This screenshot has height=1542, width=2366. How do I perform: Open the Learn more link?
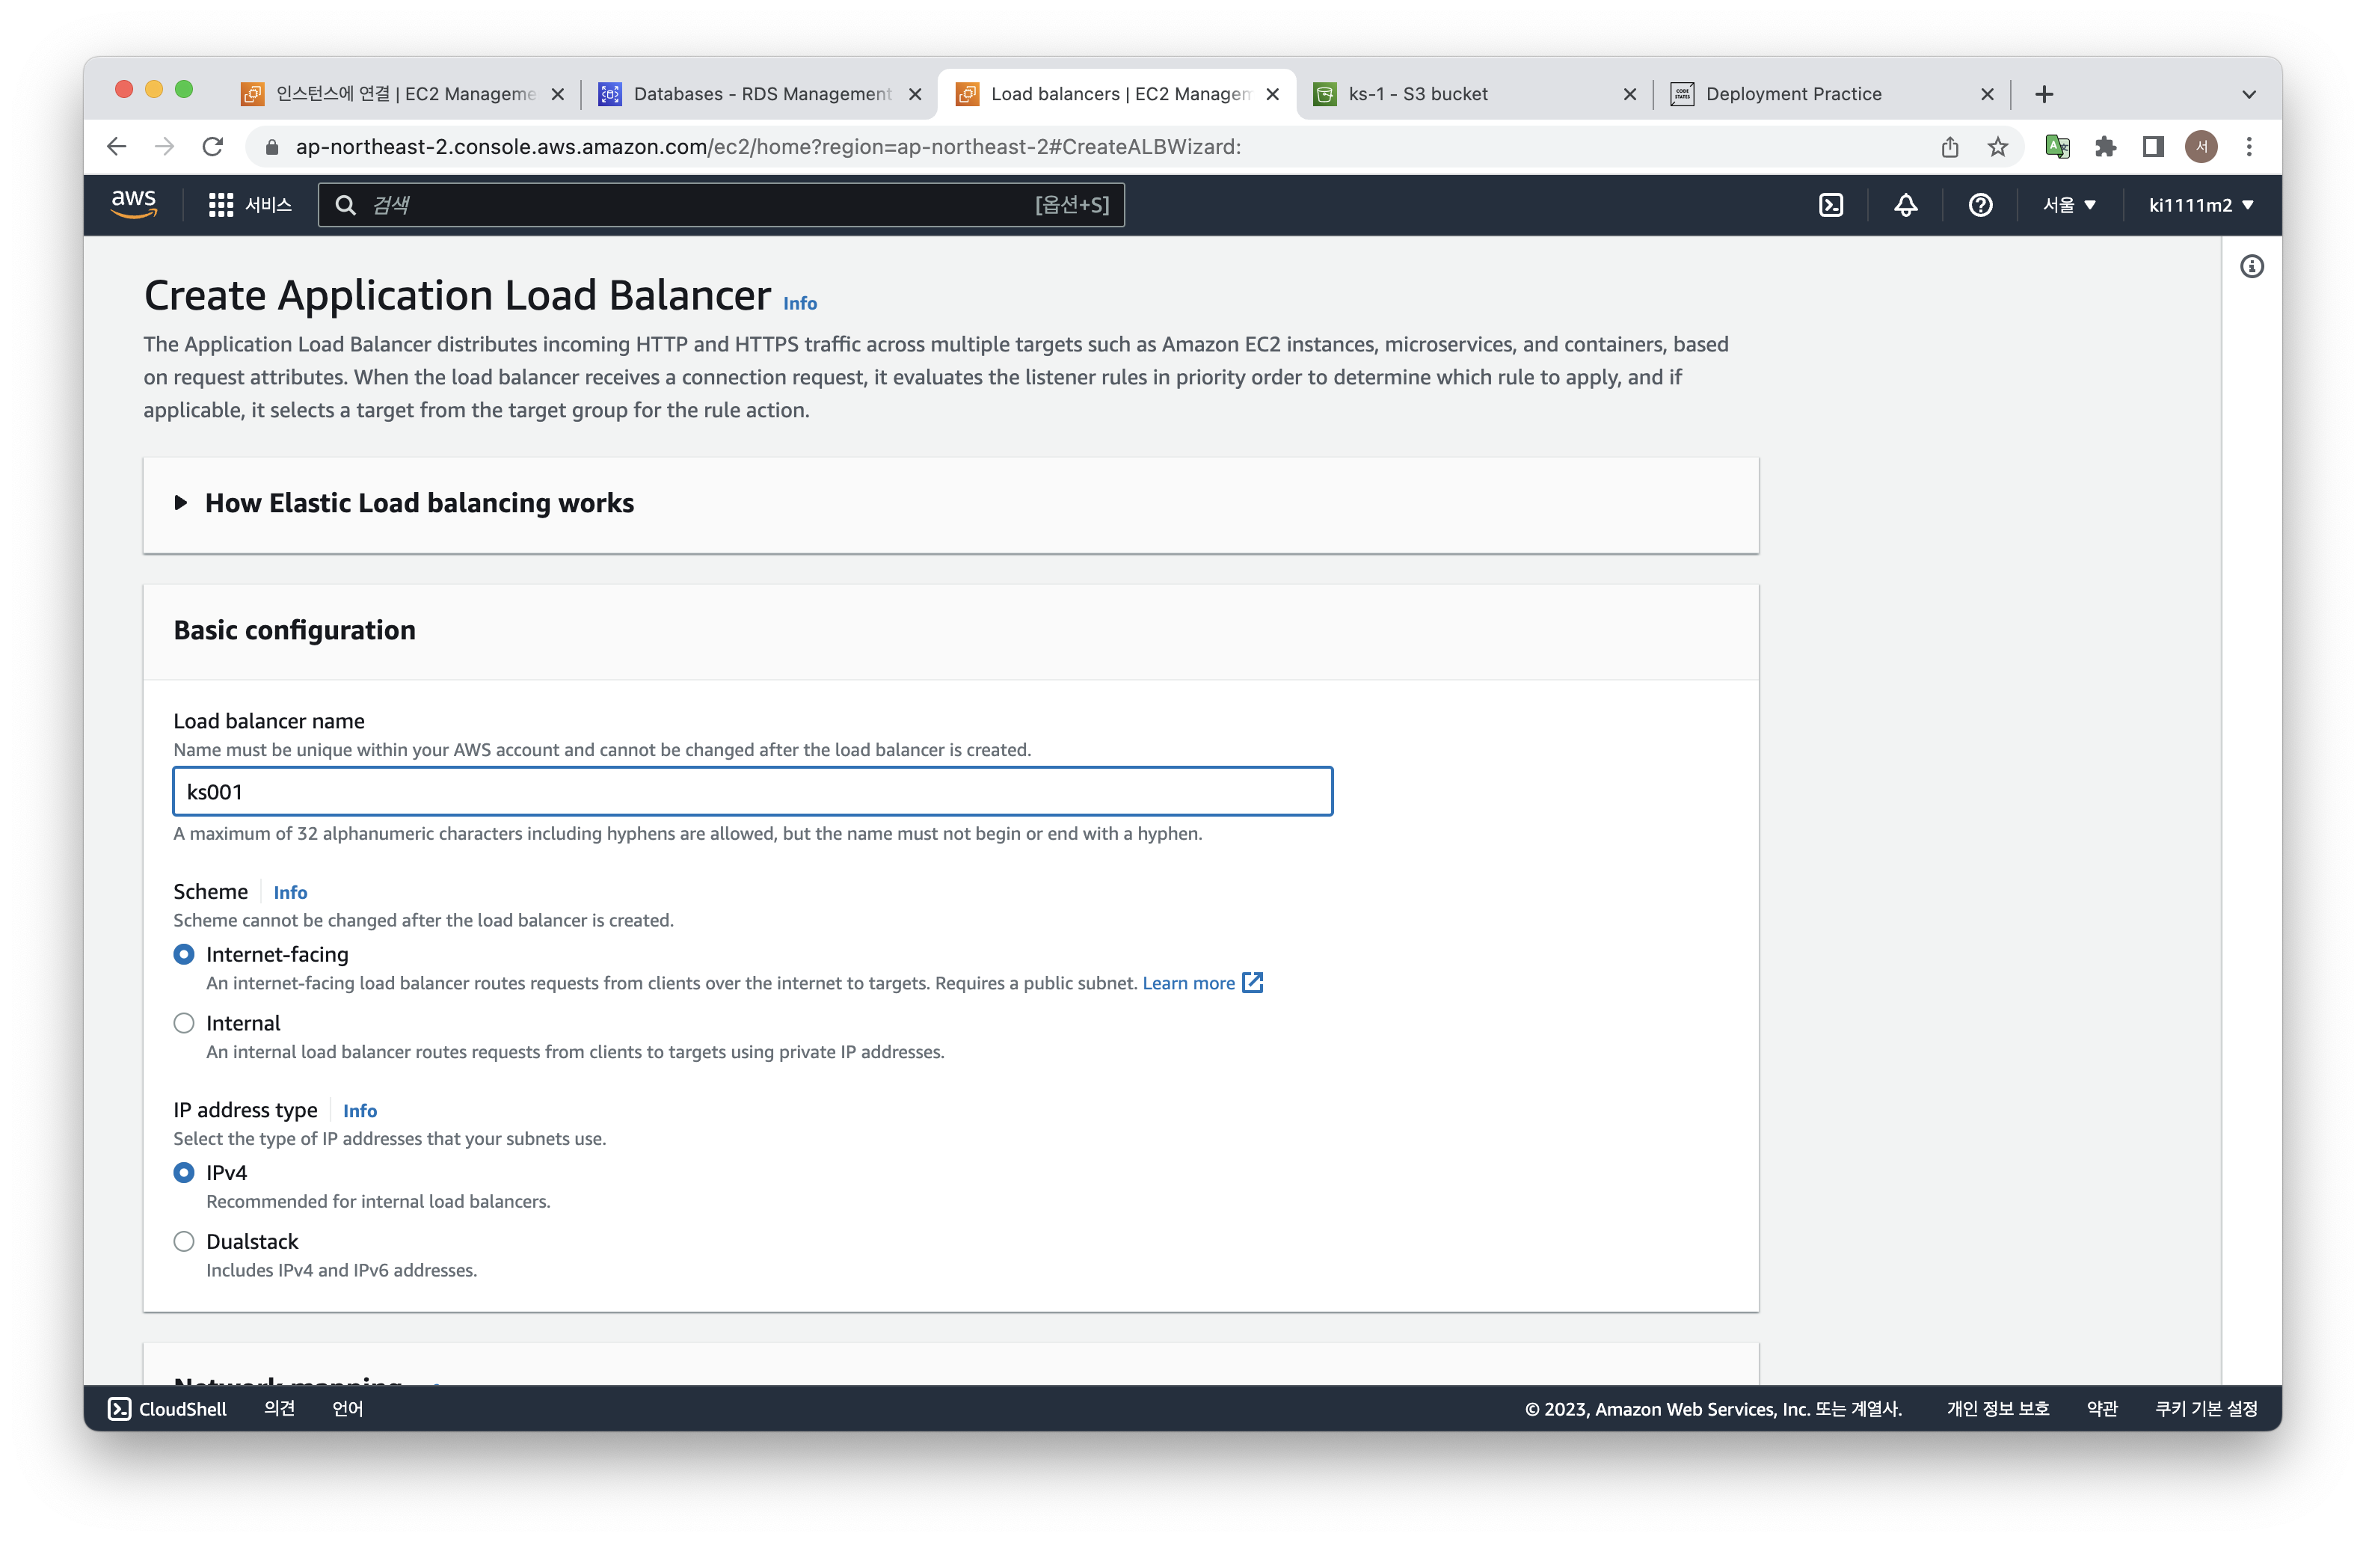(1188, 983)
